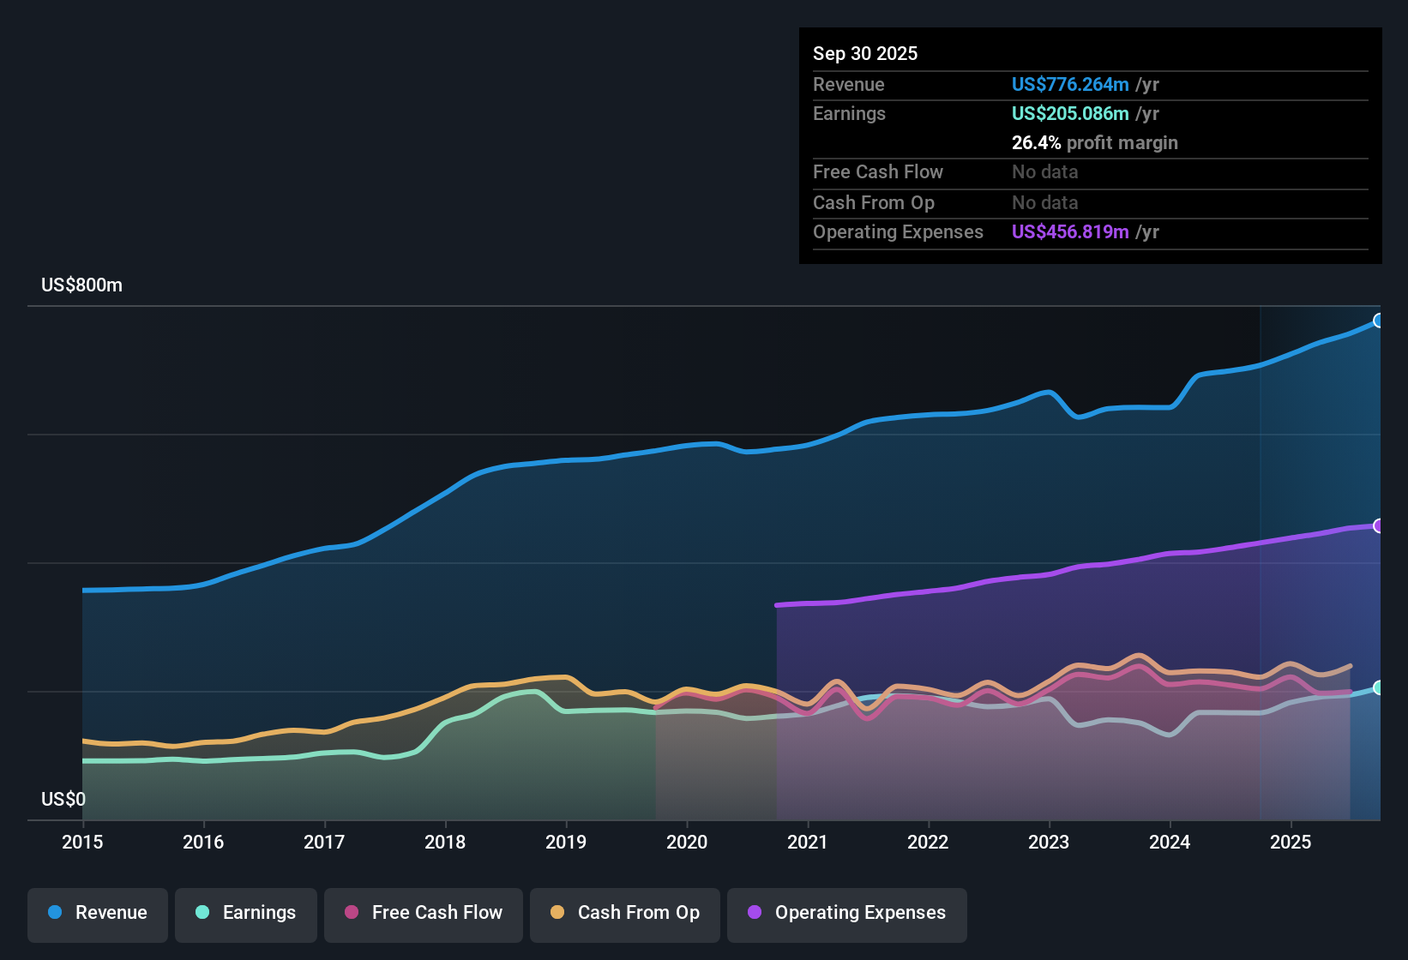Open the Sep 30 2025 tooltip header
Screen dimensions: 1408x960
pos(865,53)
